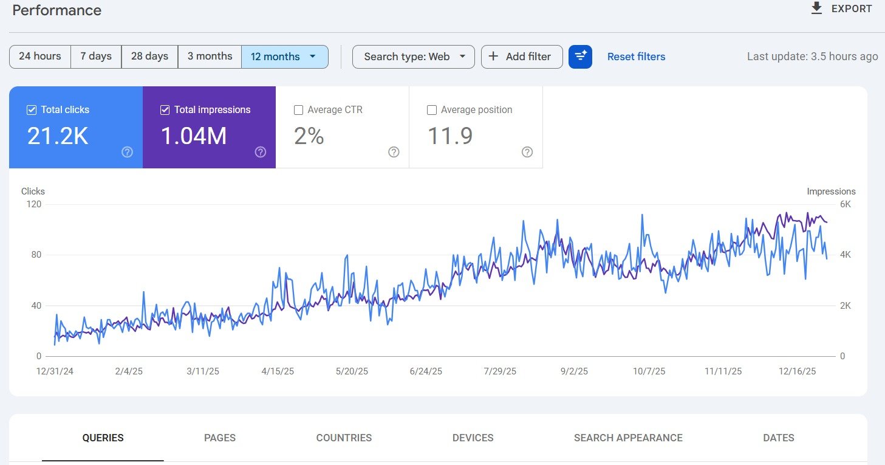
Task: Open the 12 months date range dropdown
Action: pos(285,56)
